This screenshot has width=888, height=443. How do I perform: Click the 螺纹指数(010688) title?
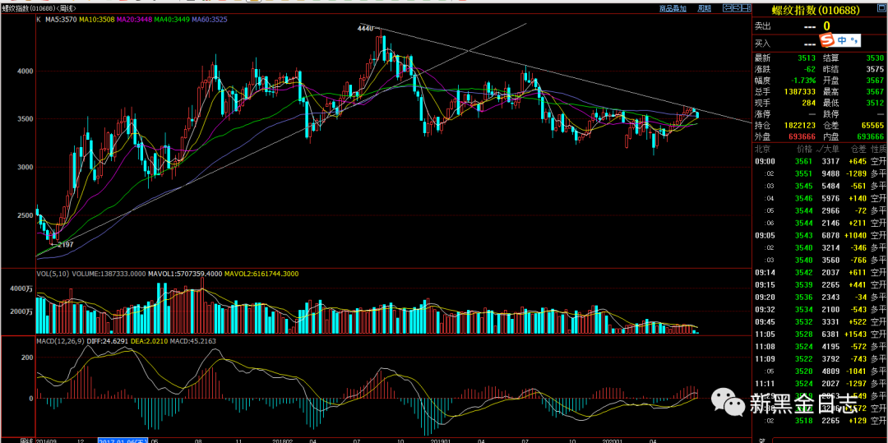(816, 10)
